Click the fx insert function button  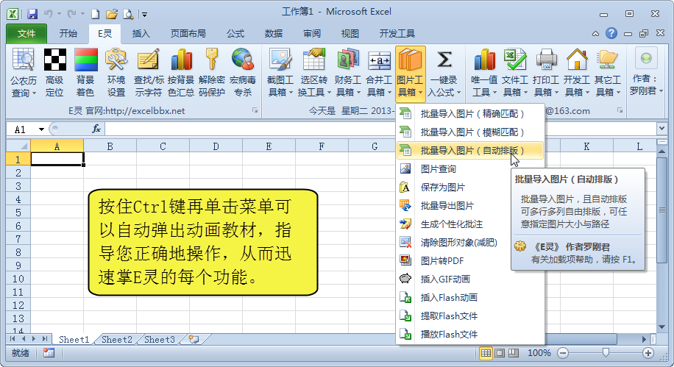click(x=96, y=129)
